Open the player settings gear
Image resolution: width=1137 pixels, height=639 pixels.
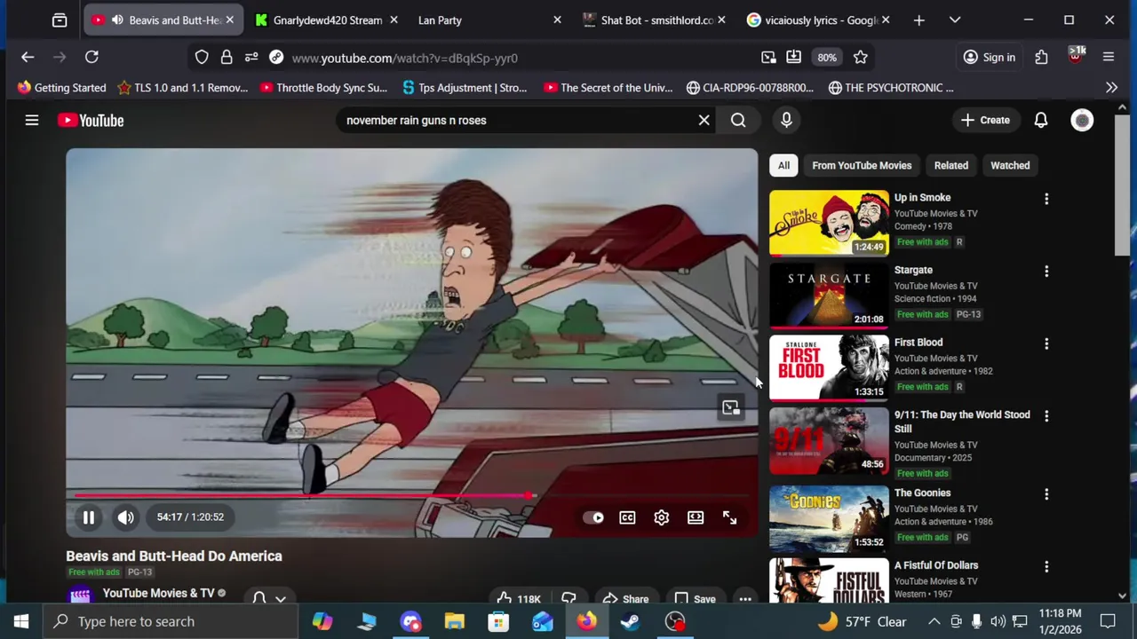pyautogui.click(x=662, y=517)
